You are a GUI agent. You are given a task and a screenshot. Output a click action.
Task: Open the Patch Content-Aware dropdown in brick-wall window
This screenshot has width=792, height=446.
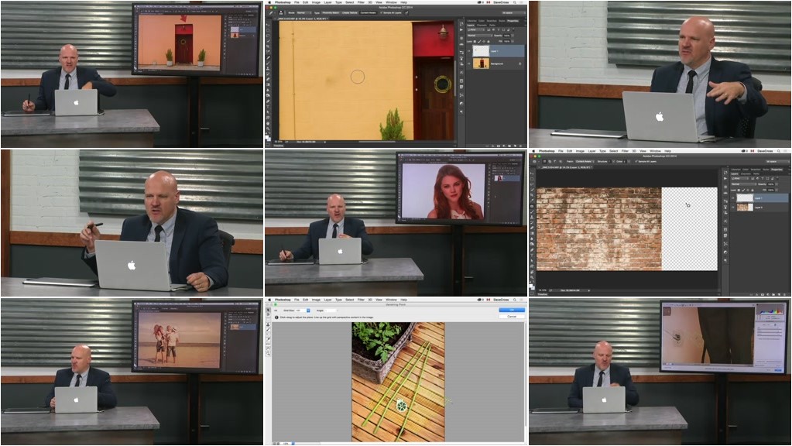point(585,161)
